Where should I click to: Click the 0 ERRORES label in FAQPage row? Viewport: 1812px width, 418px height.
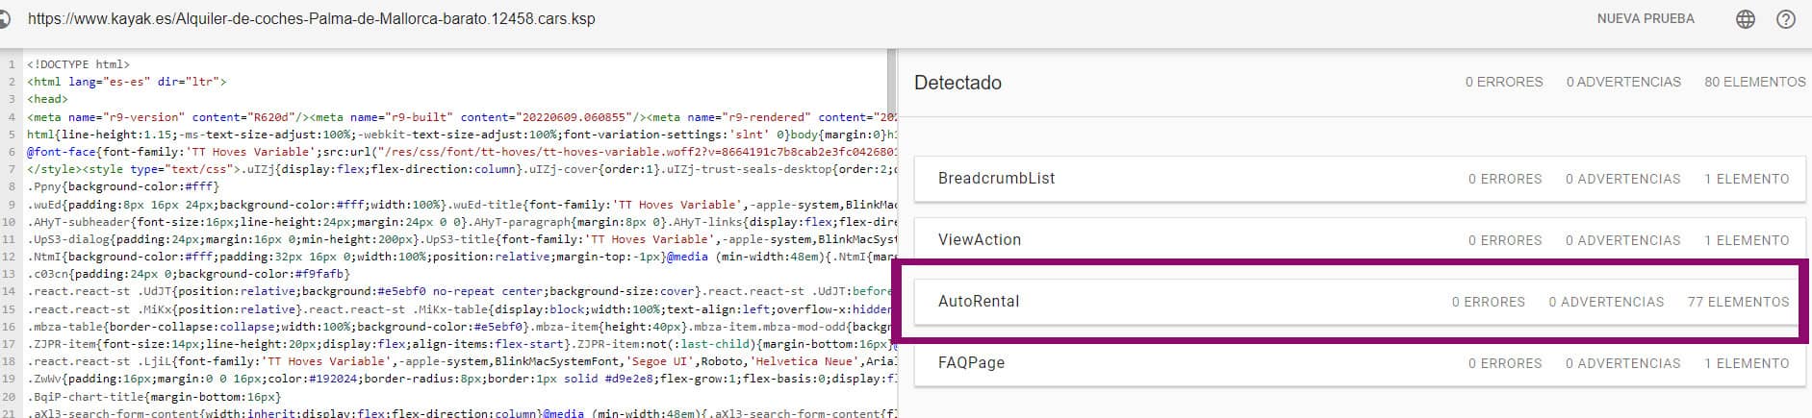coord(1505,363)
